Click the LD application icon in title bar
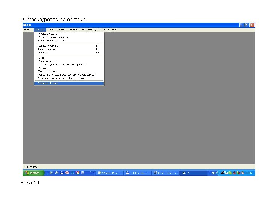The image size is (271, 203). (25, 25)
